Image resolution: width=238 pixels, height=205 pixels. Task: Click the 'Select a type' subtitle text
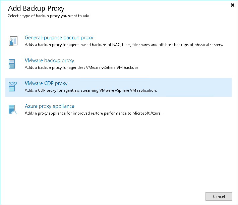tap(49, 16)
